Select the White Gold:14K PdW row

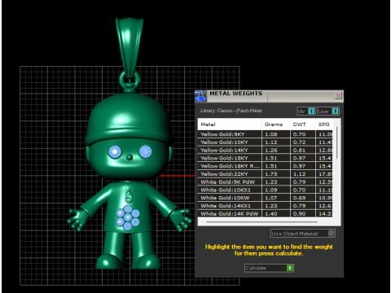tap(265, 214)
